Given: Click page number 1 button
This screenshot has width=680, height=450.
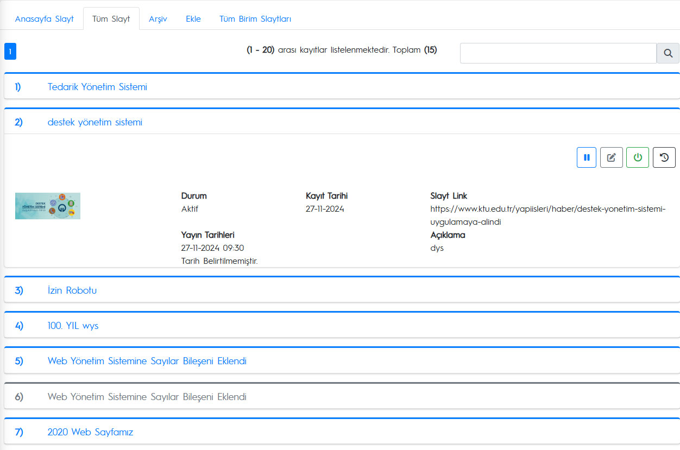Looking at the screenshot, I should [10, 51].
